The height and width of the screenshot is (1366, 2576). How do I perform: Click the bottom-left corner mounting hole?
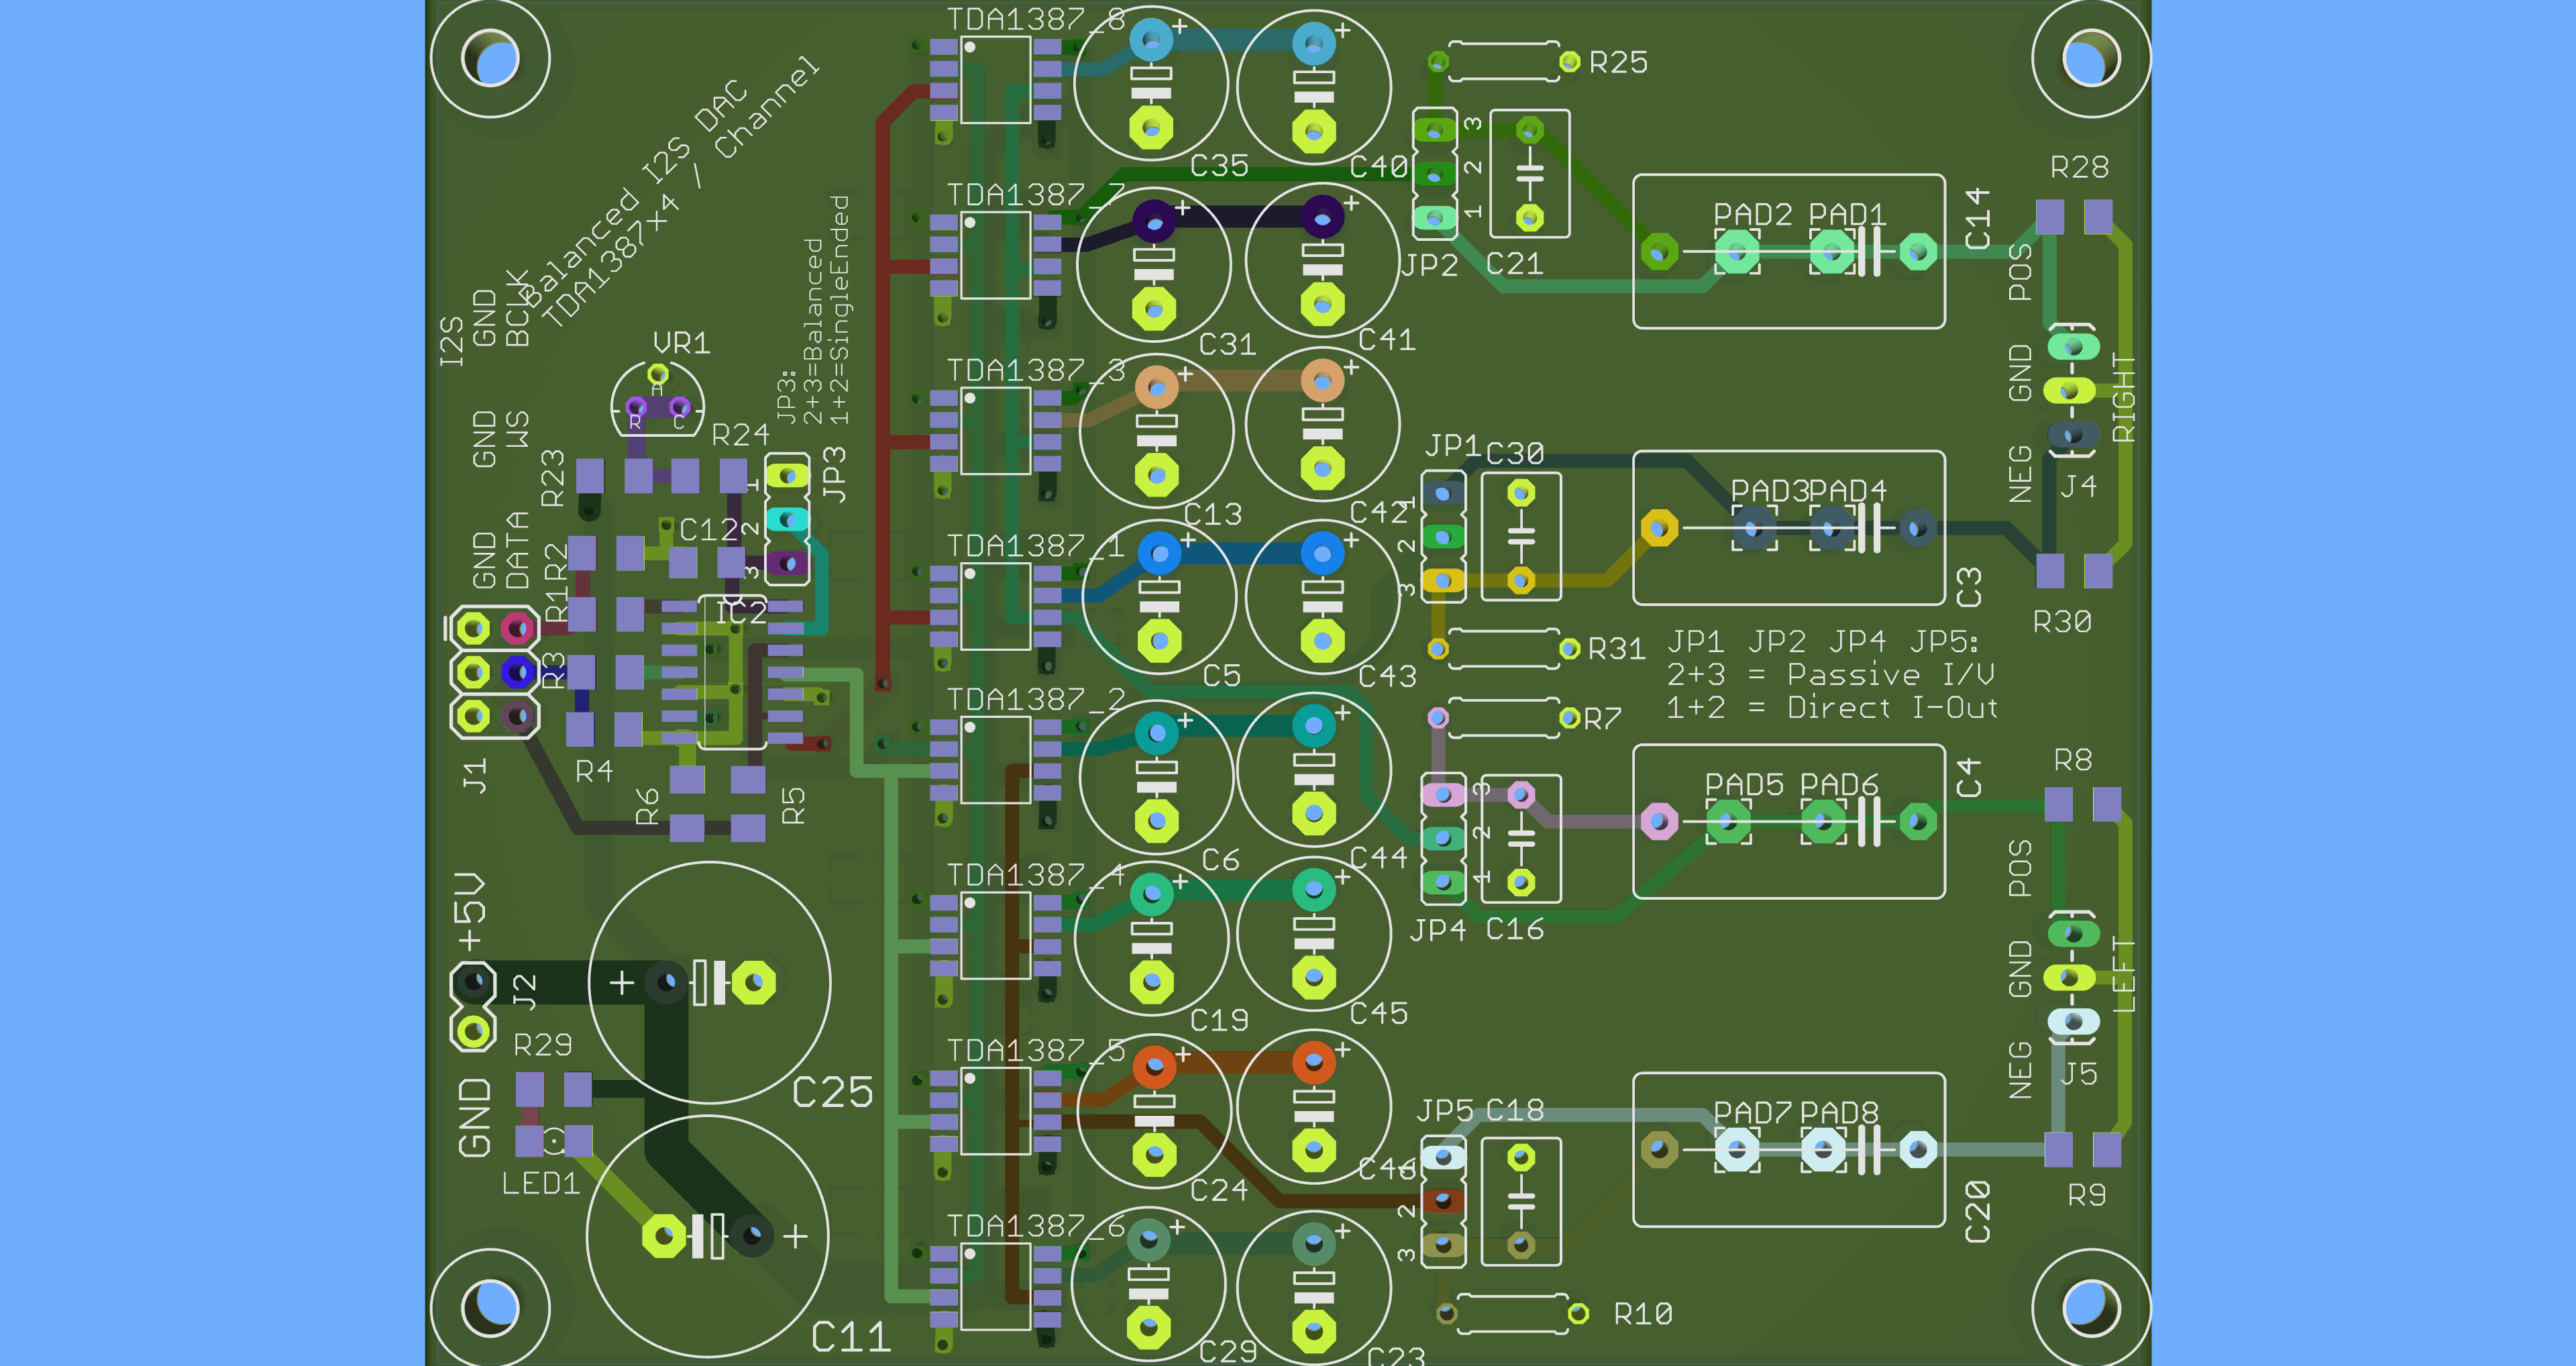(490, 1307)
